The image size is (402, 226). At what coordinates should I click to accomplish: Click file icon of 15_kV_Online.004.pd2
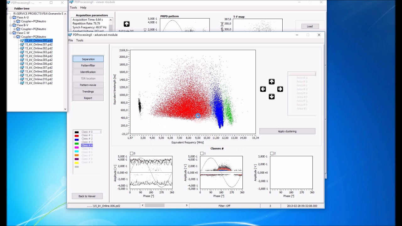(x=22, y=56)
